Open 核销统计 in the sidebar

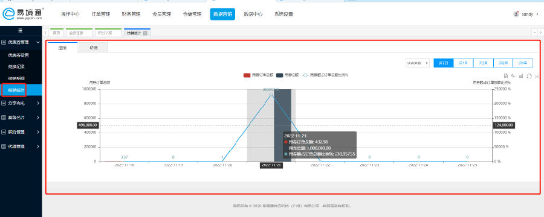[21, 90]
